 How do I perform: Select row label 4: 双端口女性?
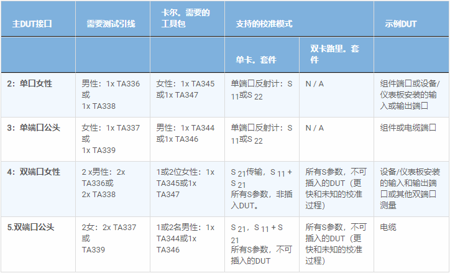33,172
